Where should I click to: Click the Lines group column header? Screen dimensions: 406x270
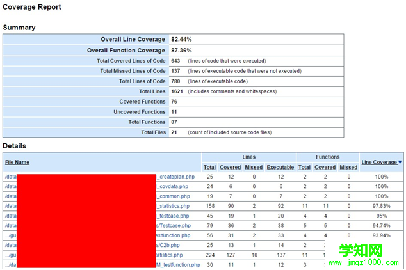249,157
